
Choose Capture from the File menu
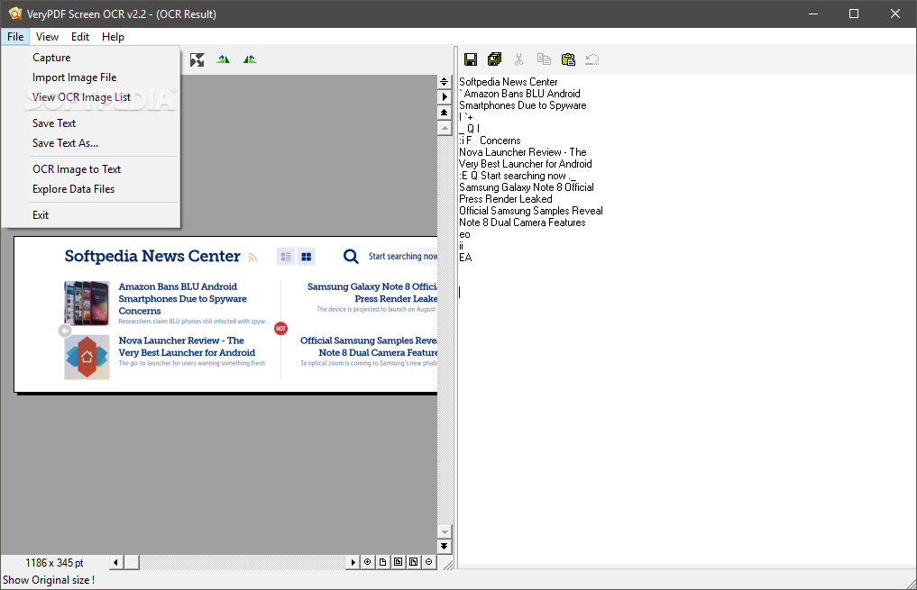click(x=91, y=58)
